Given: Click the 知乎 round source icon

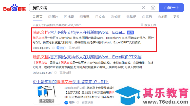Looking at the screenshot, I should point(66,103).
